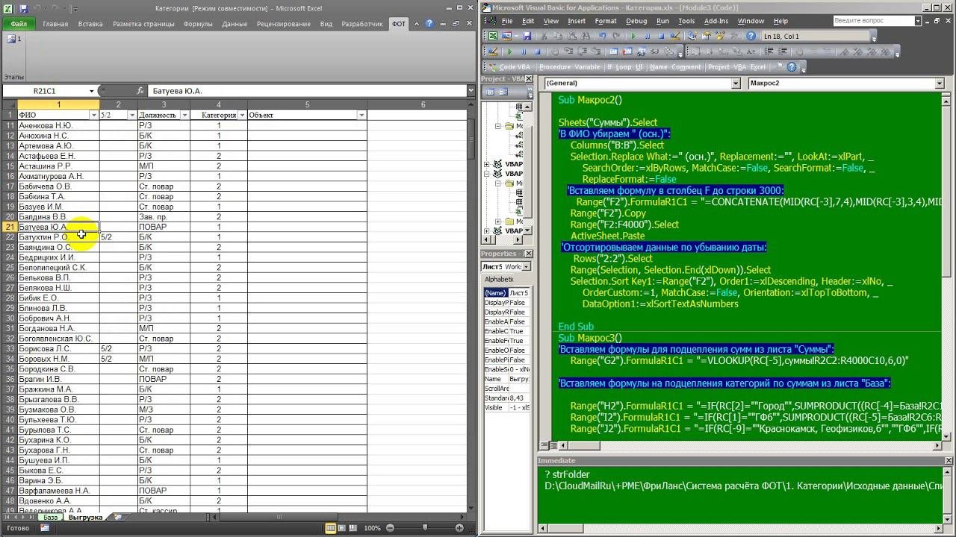Click the Undo icon in VBA editor toolbar
The height and width of the screenshot is (537, 956).
[x=602, y=36]
